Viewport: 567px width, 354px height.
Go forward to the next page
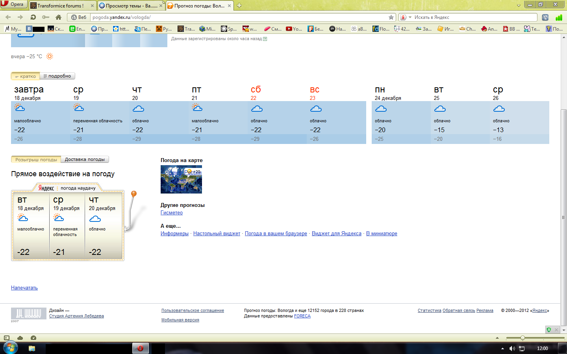tap(20, 17)
